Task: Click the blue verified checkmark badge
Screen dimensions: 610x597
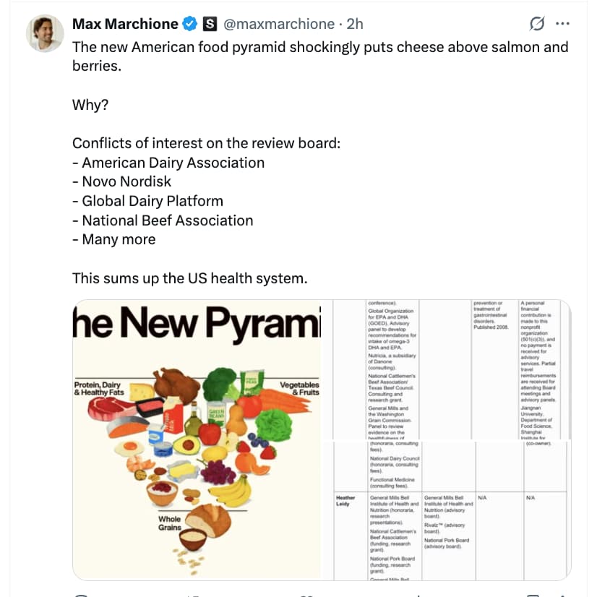Action: [x=189, y=24]
